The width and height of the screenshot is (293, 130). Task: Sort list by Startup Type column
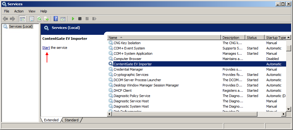pyautogui.click(x=275, y=38)
